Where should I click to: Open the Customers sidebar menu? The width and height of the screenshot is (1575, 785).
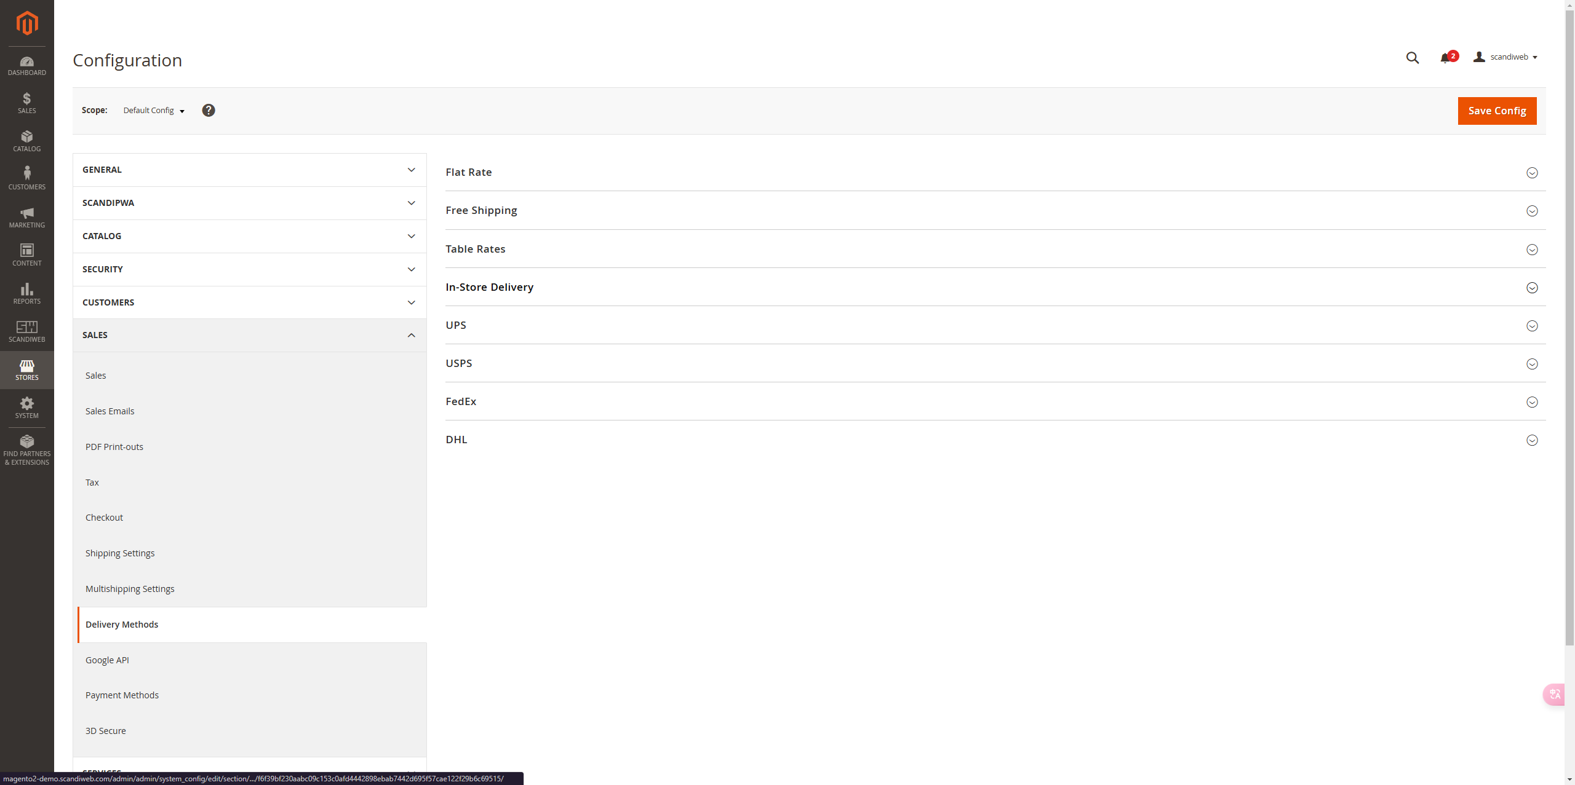point(27,179)
